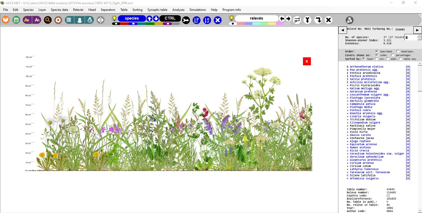This screenshot has height=213, width=422.
Task: Go to next relevé arrow
Action: (417, 30)
